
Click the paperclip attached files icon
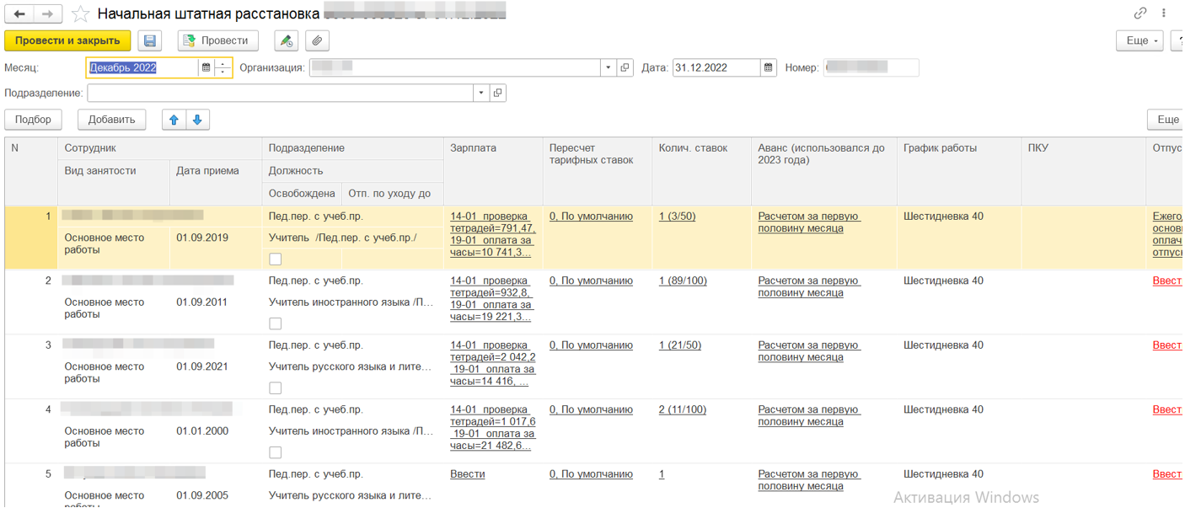[x=317, y=40]
